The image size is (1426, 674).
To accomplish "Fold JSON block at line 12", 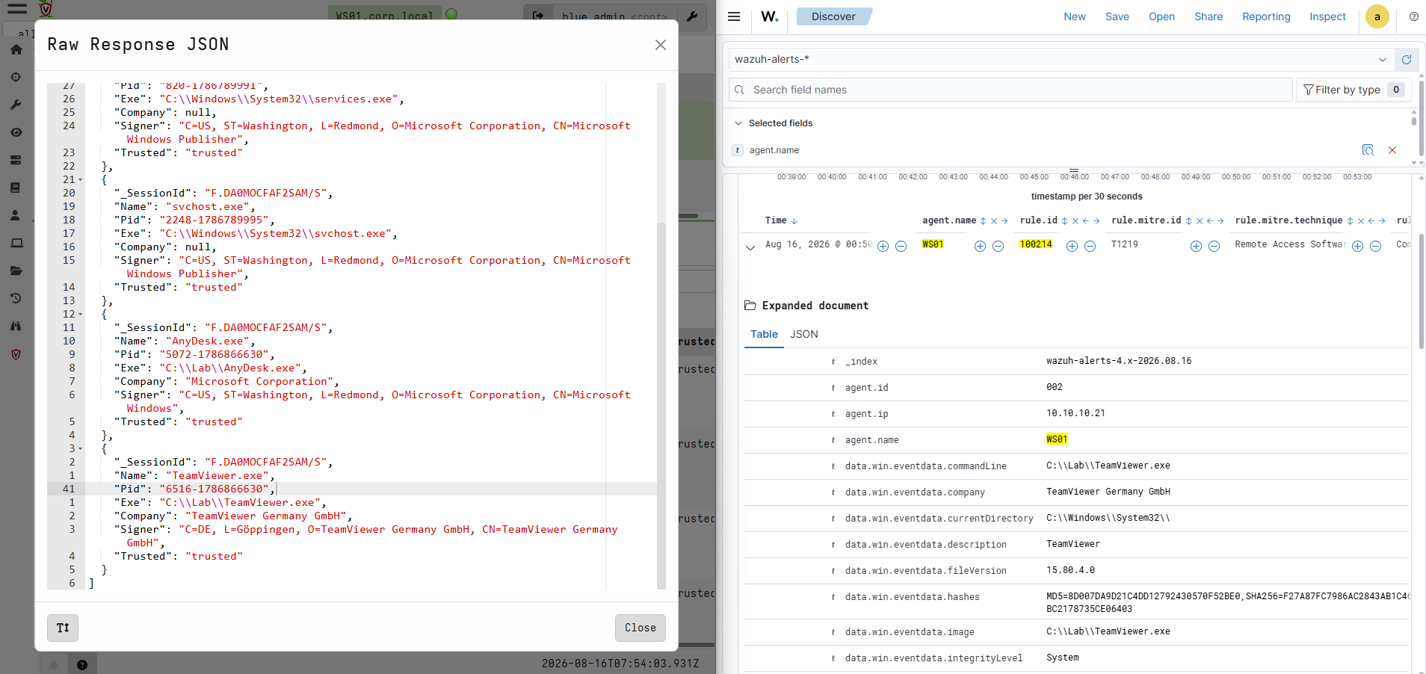I will point(81,315).
